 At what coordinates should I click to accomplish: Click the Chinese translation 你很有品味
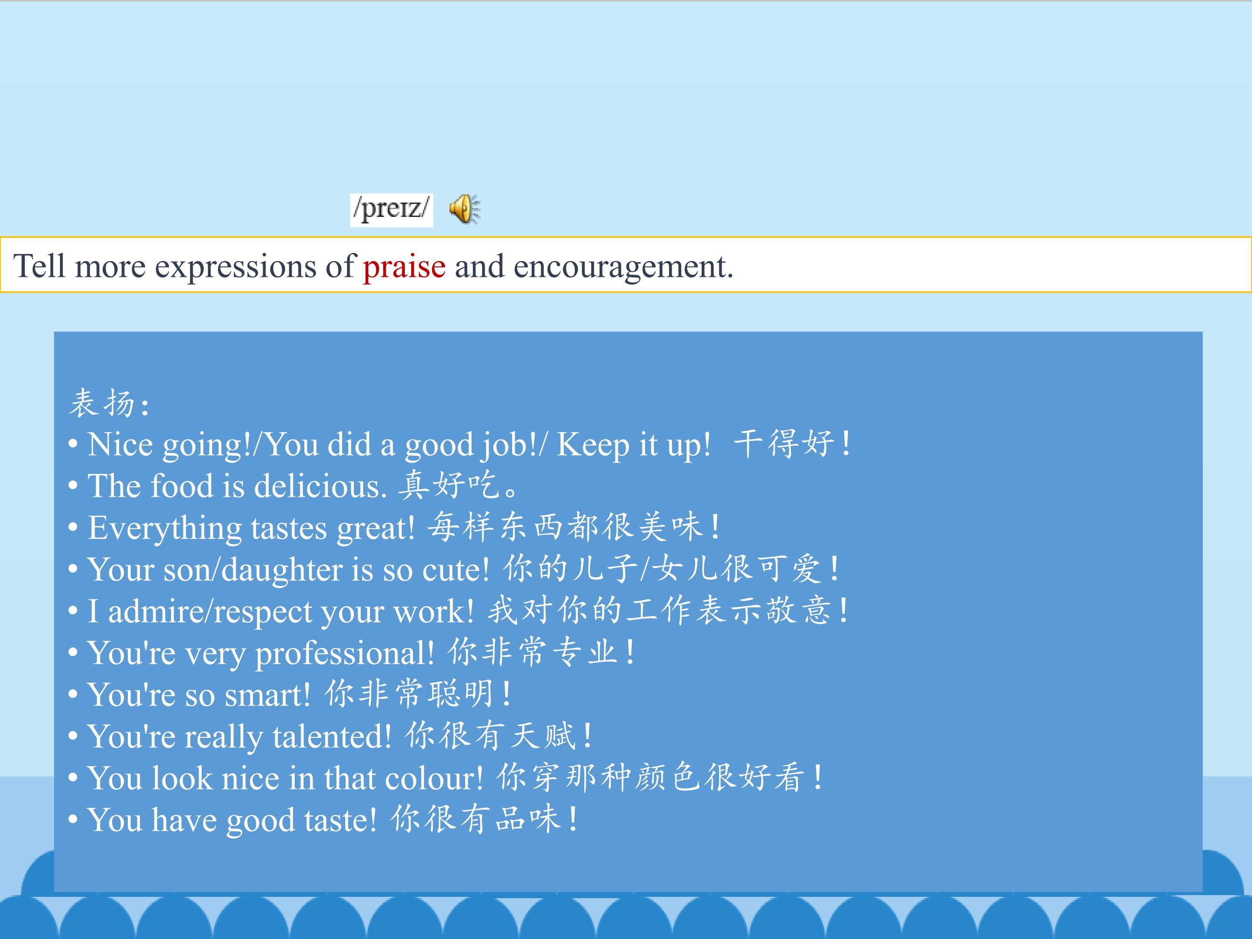coord(485,819)
